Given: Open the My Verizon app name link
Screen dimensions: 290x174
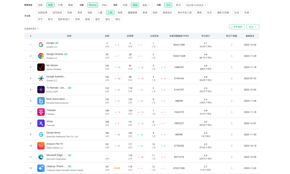Looking at the screenshot, I should pyautogui.click(x=52, y=65).
